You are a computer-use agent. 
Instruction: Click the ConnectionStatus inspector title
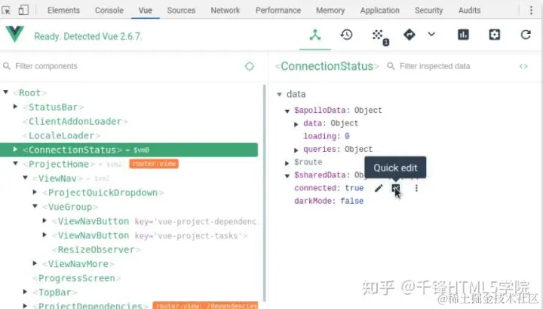point(327,66)
